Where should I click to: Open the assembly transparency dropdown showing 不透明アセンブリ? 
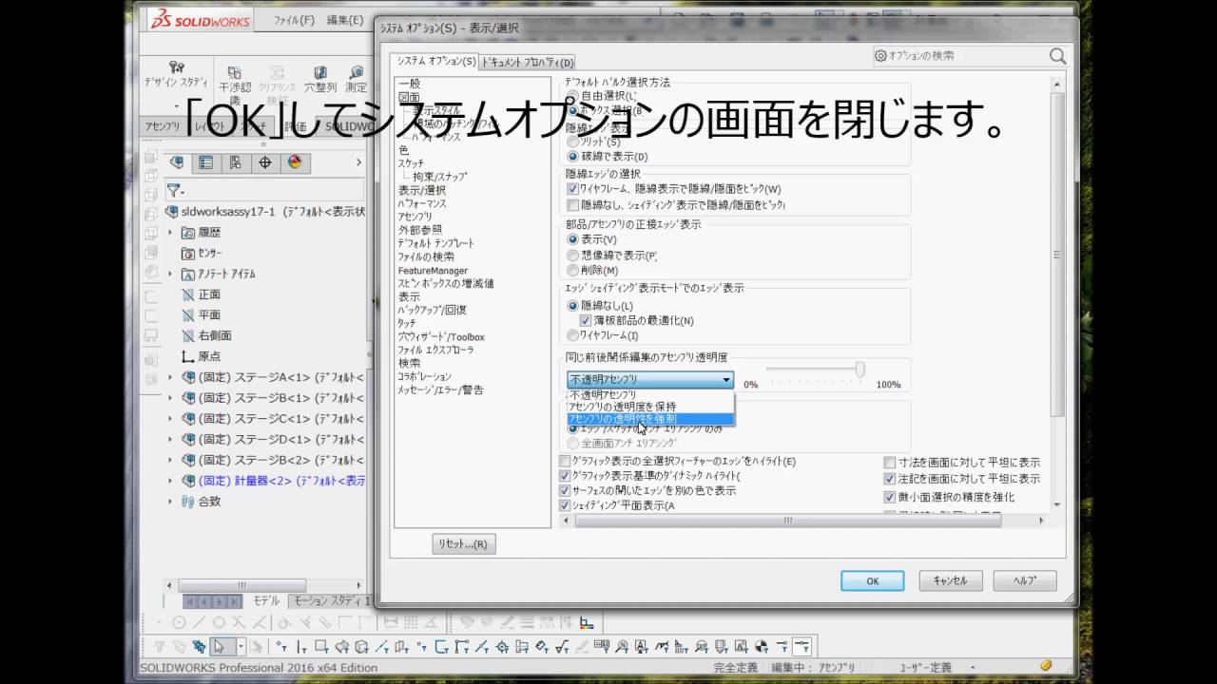pyautogui.click(x=650, y=380)
